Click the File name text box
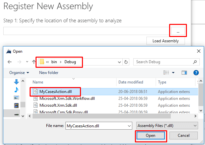 point(97,126)
